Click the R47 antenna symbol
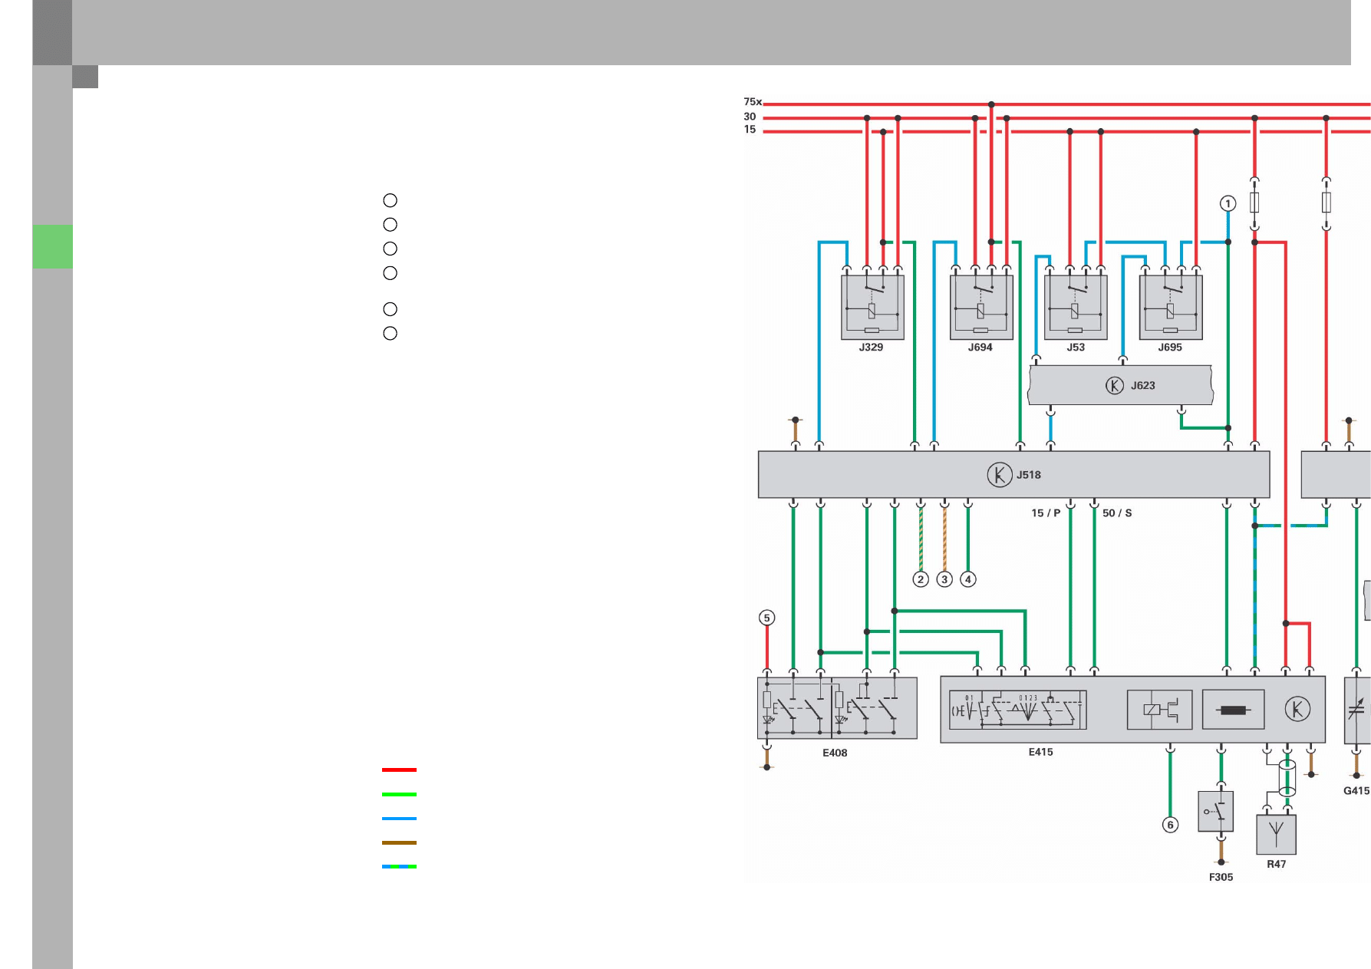The width and height of the screenshot is (1371, 969). tap(1276, 834)
